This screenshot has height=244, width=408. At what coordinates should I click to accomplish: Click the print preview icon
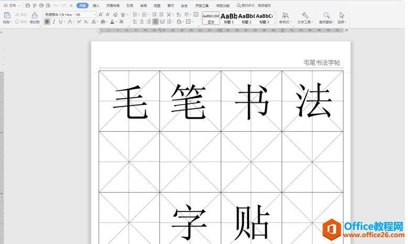pos(48,5)
